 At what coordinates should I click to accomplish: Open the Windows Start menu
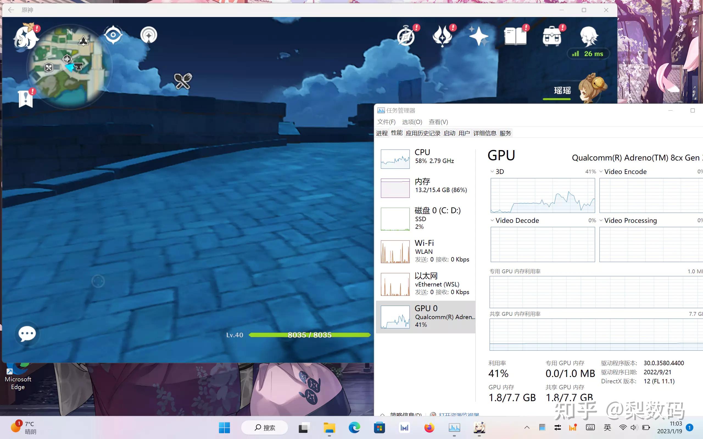tap(224, 427)
